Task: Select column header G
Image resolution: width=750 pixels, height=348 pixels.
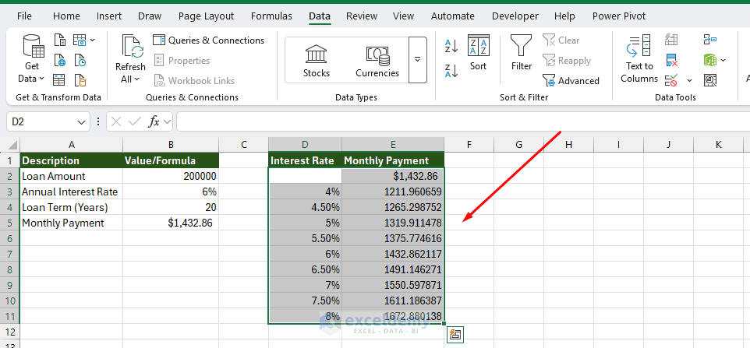Action: pos(518,145)
